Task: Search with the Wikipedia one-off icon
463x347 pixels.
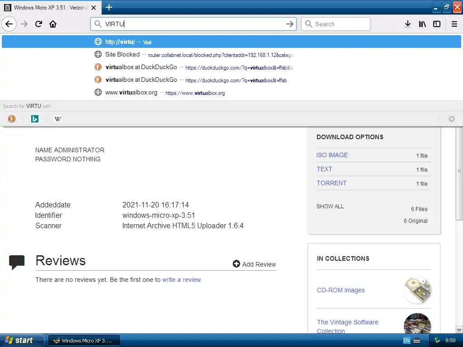Action: (x=58, y=119)
